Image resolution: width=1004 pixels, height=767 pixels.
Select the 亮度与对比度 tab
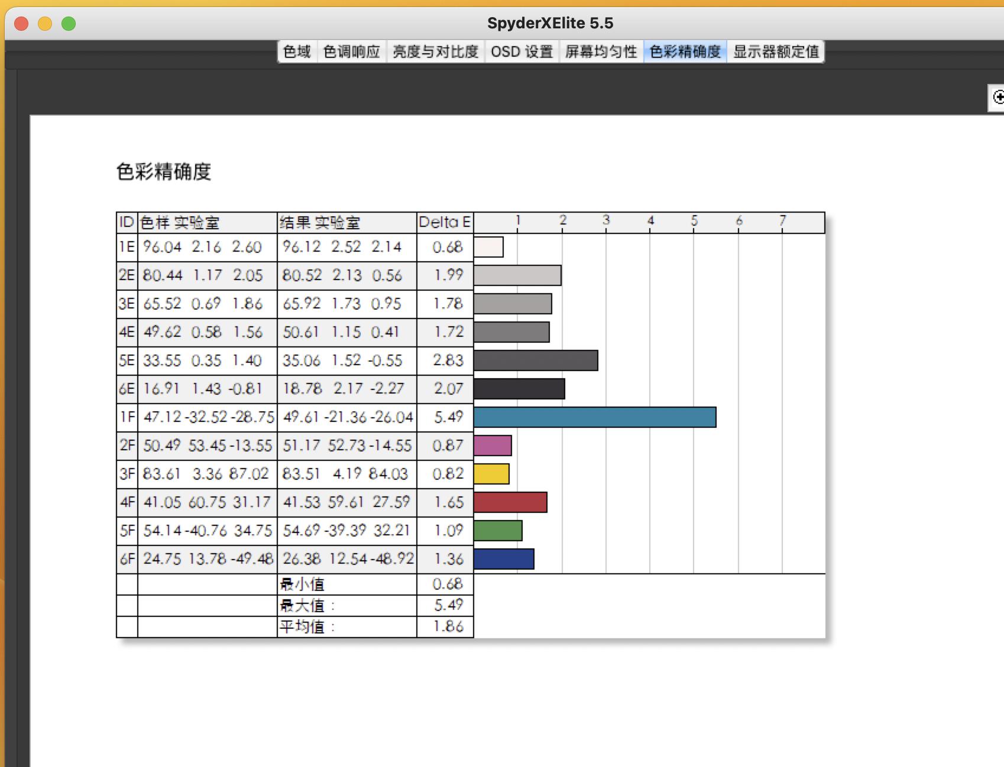[x=435, y=51]
